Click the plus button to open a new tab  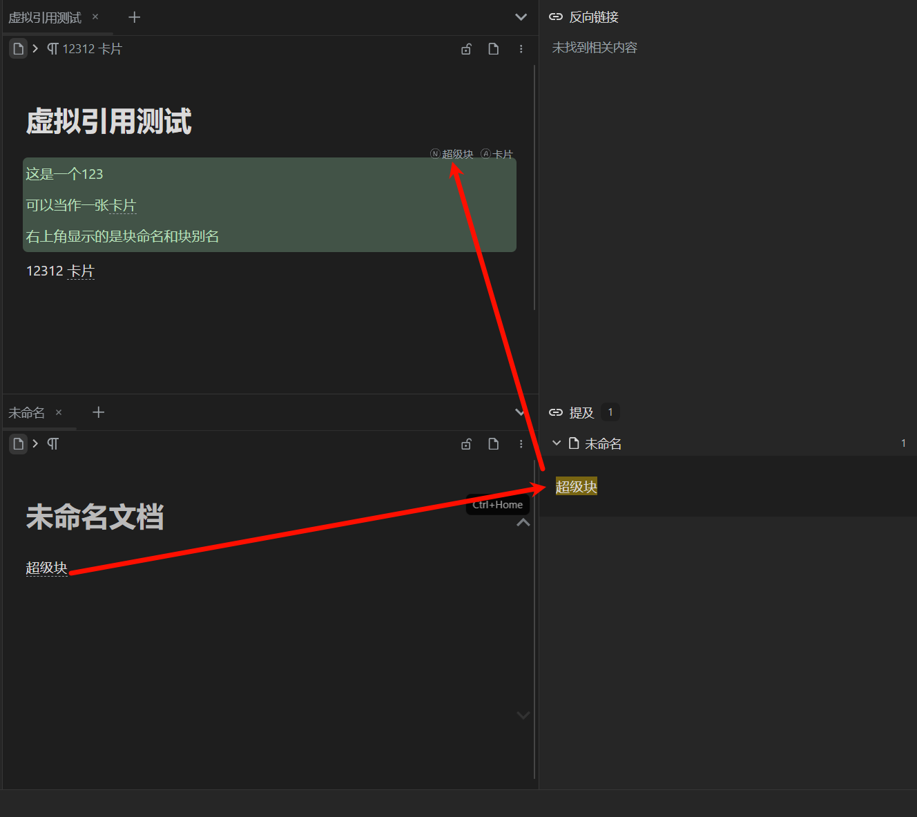134,17
